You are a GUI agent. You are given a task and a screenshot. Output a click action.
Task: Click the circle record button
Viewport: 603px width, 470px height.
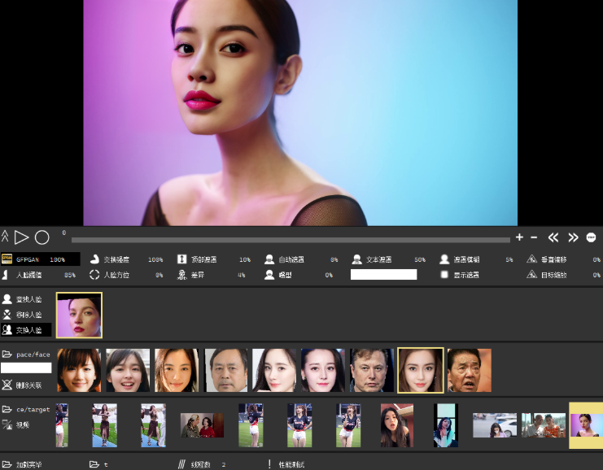pyautogui.click(x=42, y=237)
